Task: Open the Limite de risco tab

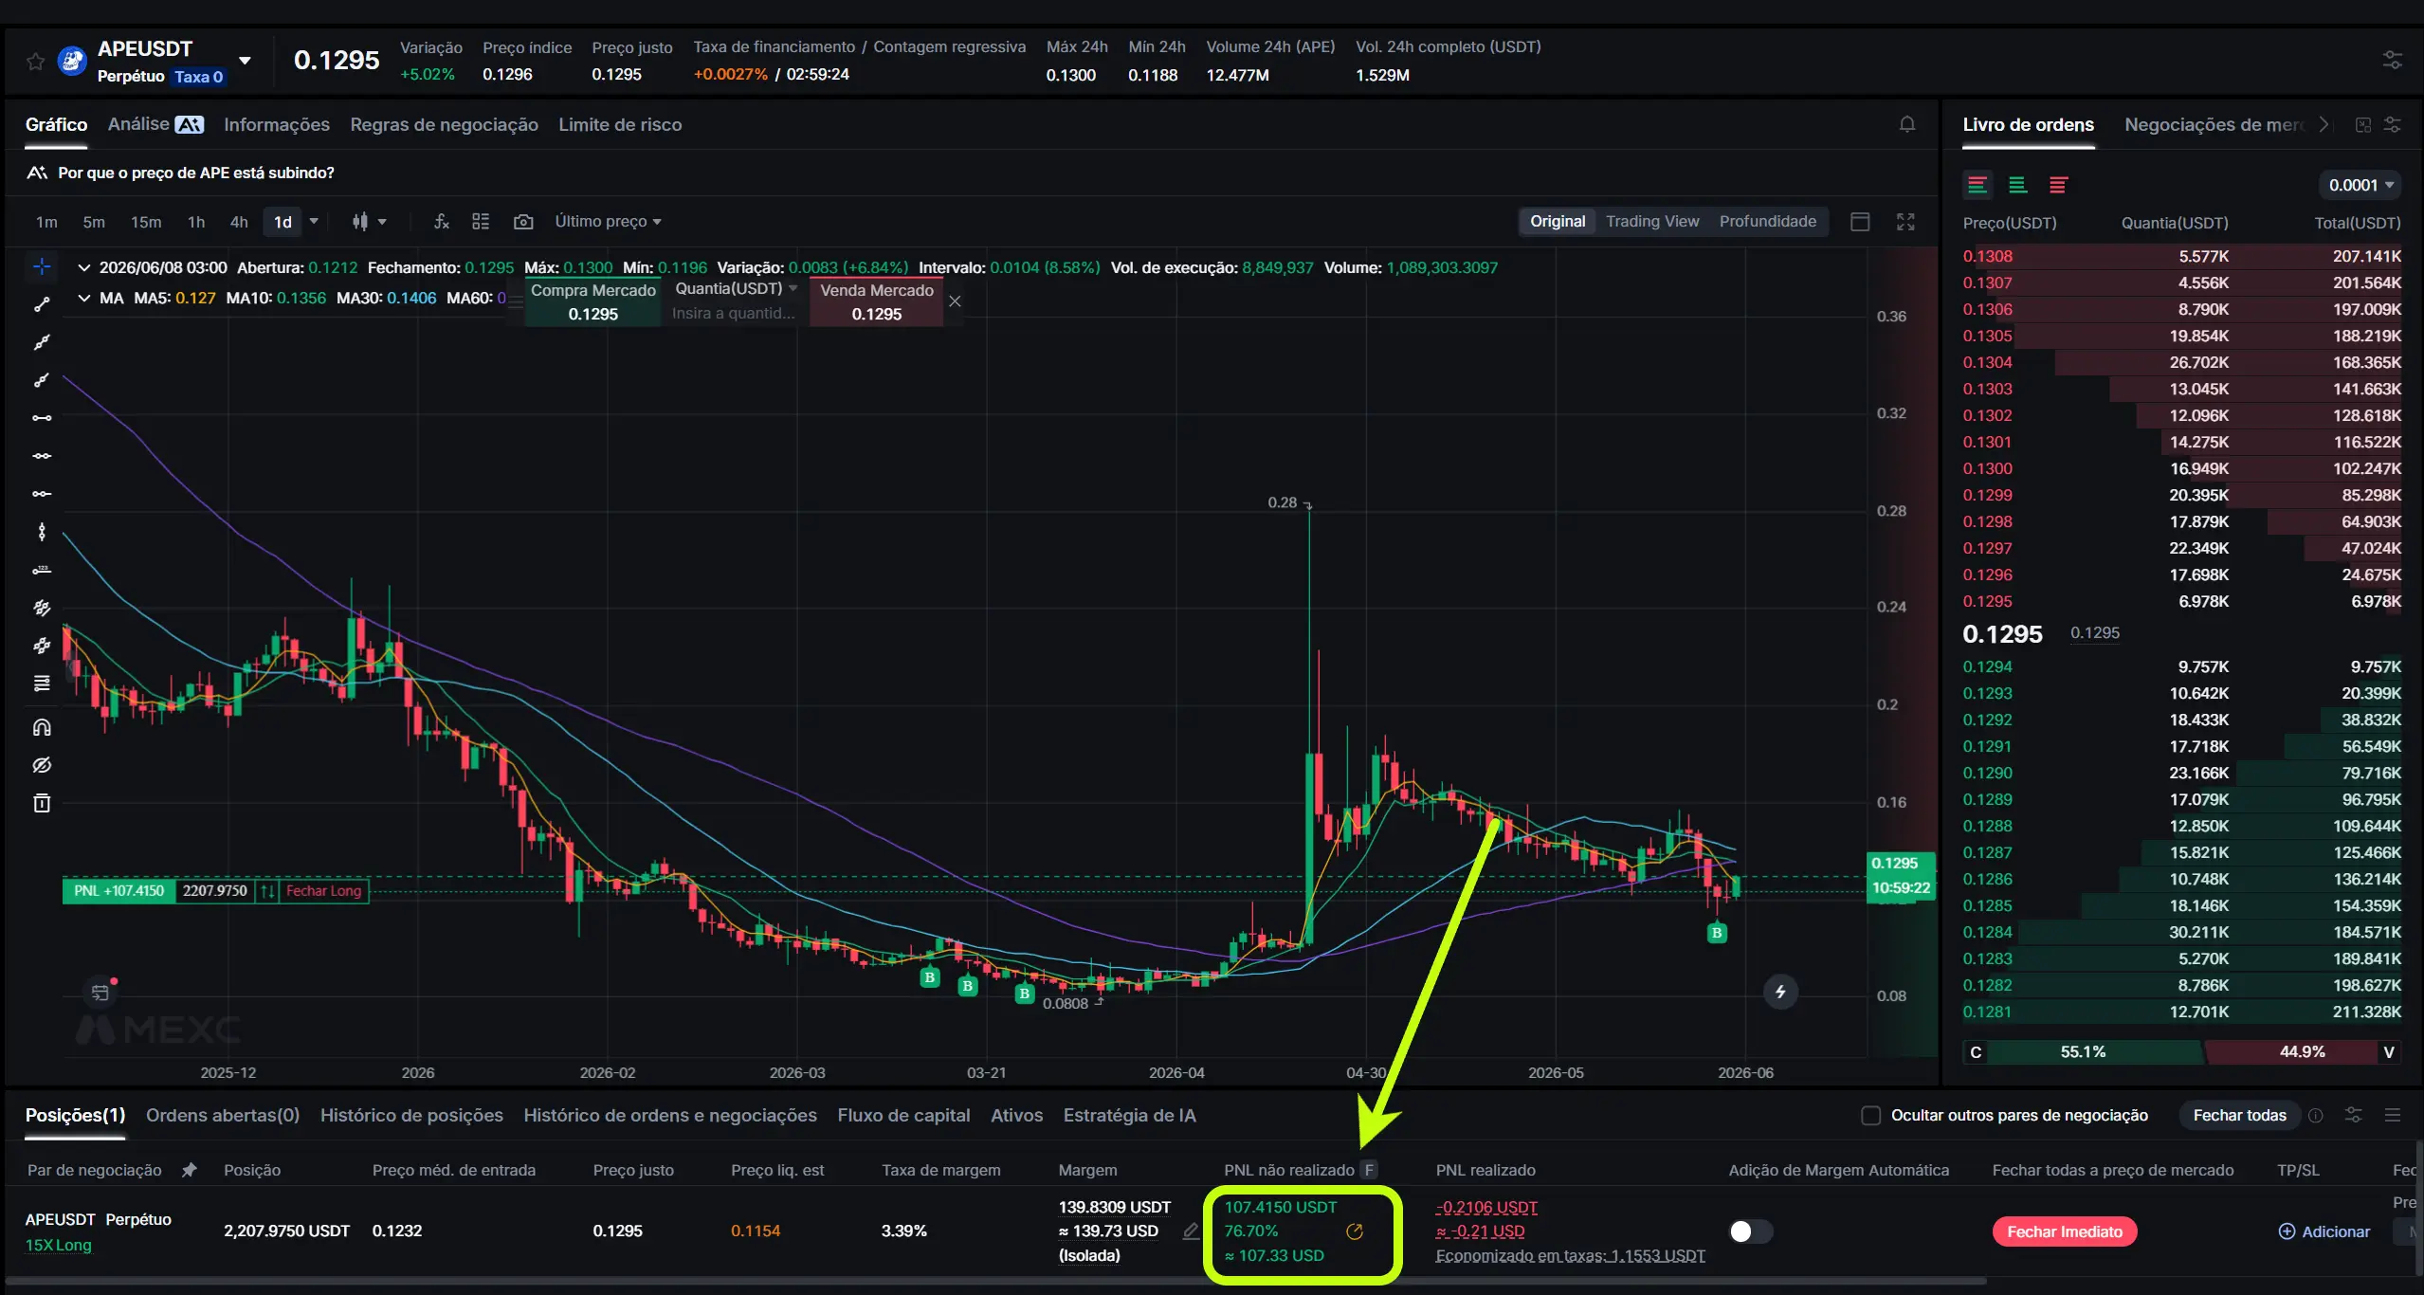Action: (x=620, y=124)
